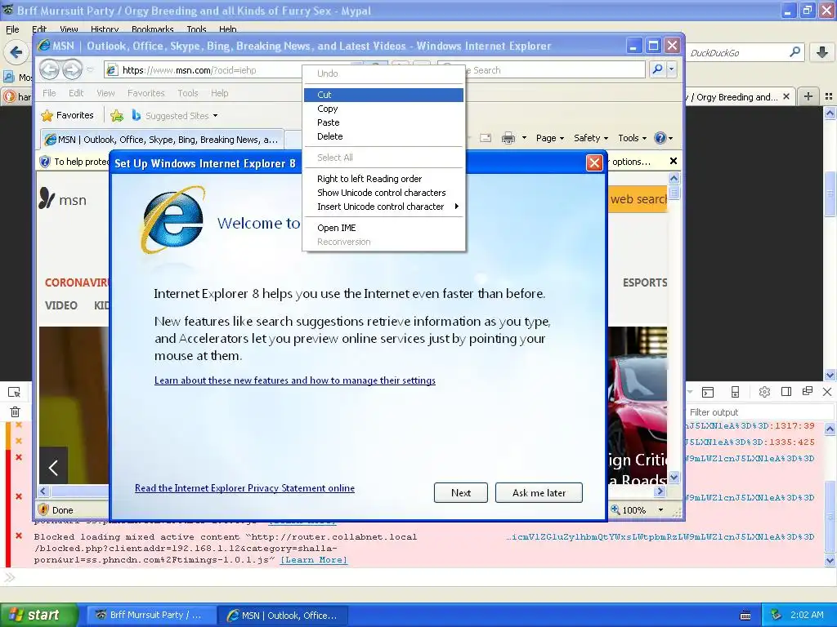Image resolution: width=837 pixels, height=627 pixels.
Task: Select Cut from the context menu
Action: [384, 95]
